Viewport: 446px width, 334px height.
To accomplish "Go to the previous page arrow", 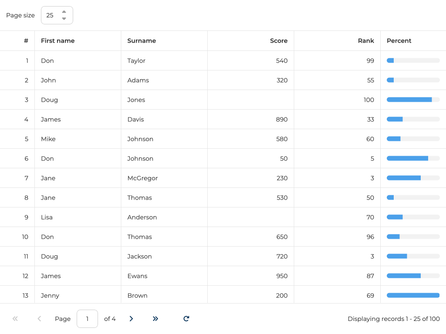I will pyautogui.click(x=39, y=319).
